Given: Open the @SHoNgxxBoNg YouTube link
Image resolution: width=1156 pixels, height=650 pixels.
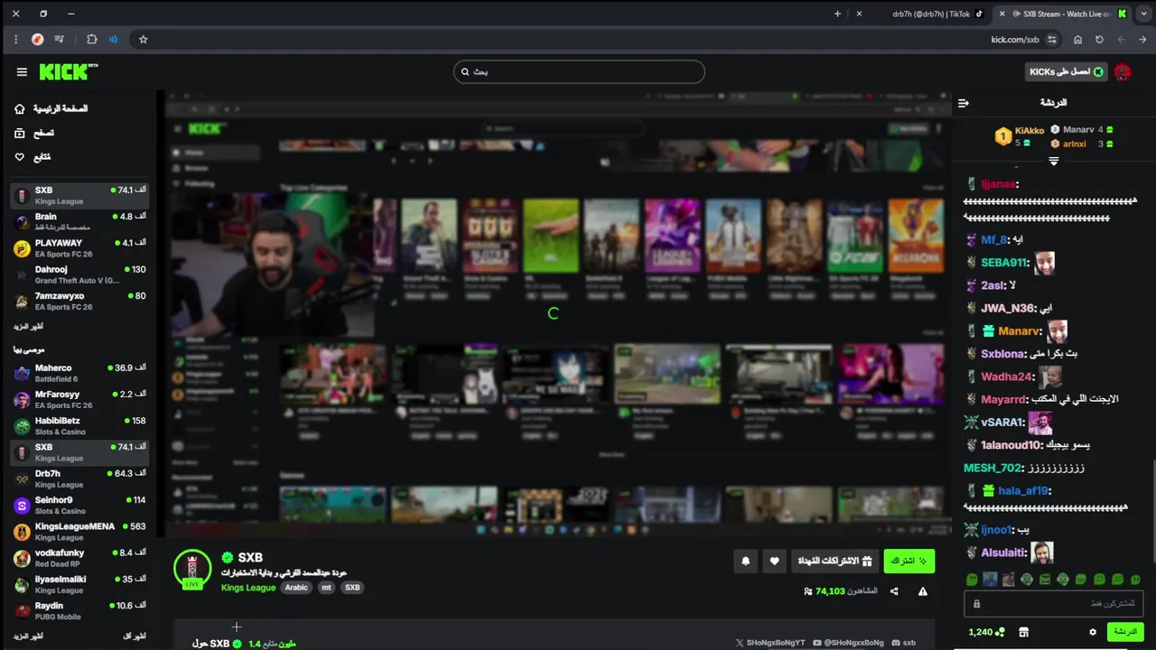Looking at the screenshot, I should coord(848,643).
